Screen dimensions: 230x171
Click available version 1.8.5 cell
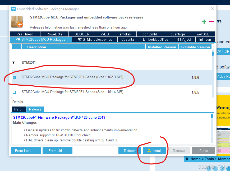(195, 92)
